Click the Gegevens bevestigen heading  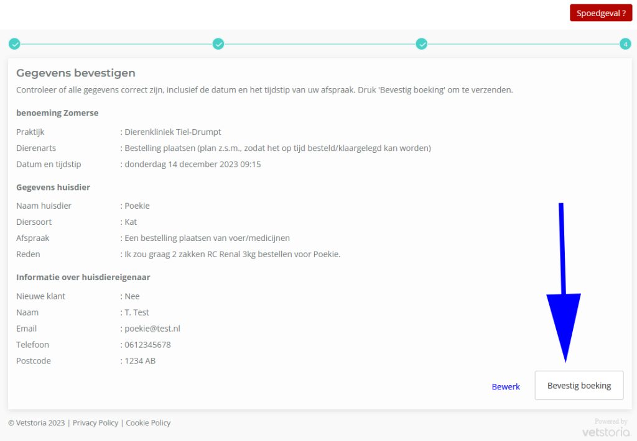click(76, 73)
